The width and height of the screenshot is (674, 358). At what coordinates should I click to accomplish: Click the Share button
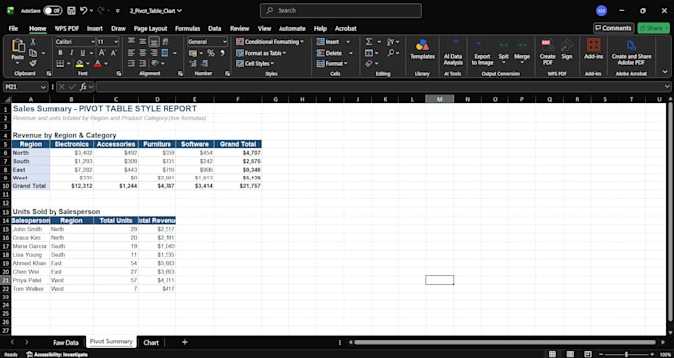pos(653,28)
